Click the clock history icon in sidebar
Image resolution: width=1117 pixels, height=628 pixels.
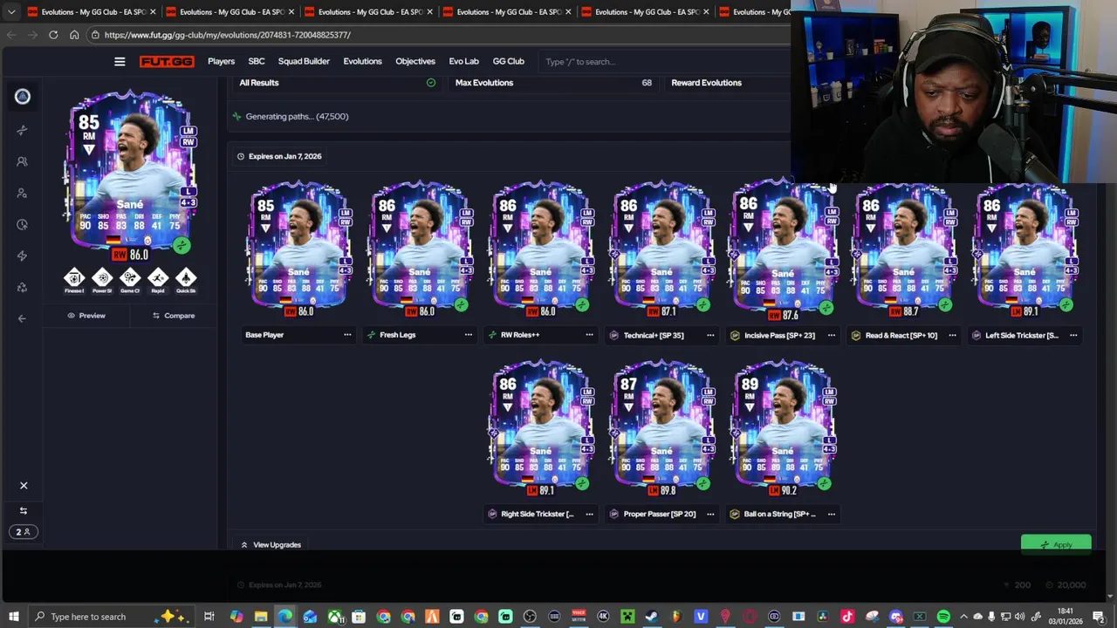(23, 224)
